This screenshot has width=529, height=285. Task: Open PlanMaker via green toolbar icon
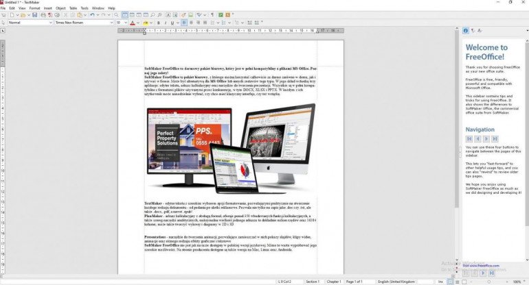221,15
